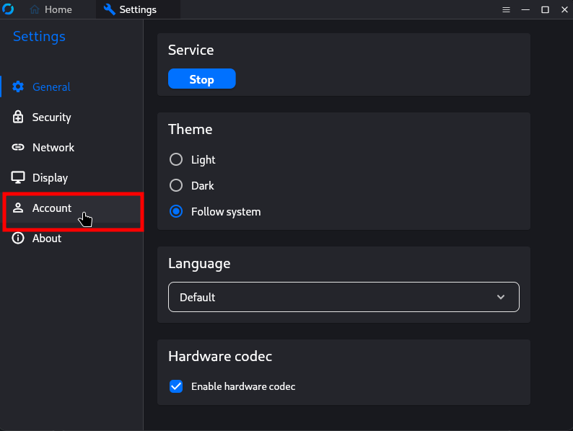Click the General gear icon

(18, 87)
